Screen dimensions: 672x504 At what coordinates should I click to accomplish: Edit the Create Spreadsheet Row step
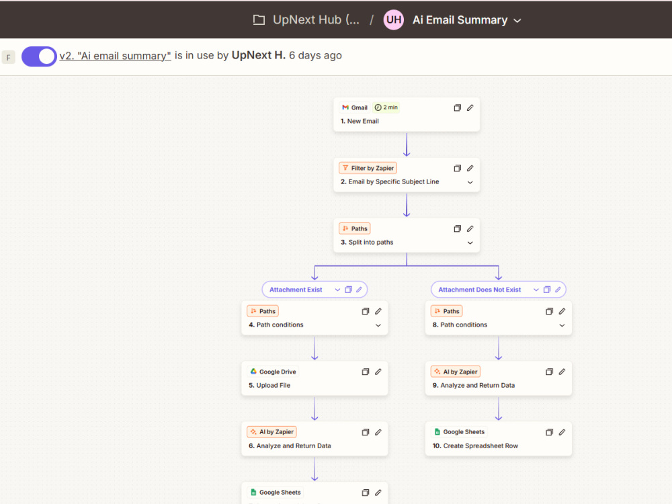click(x=562, y=432)
